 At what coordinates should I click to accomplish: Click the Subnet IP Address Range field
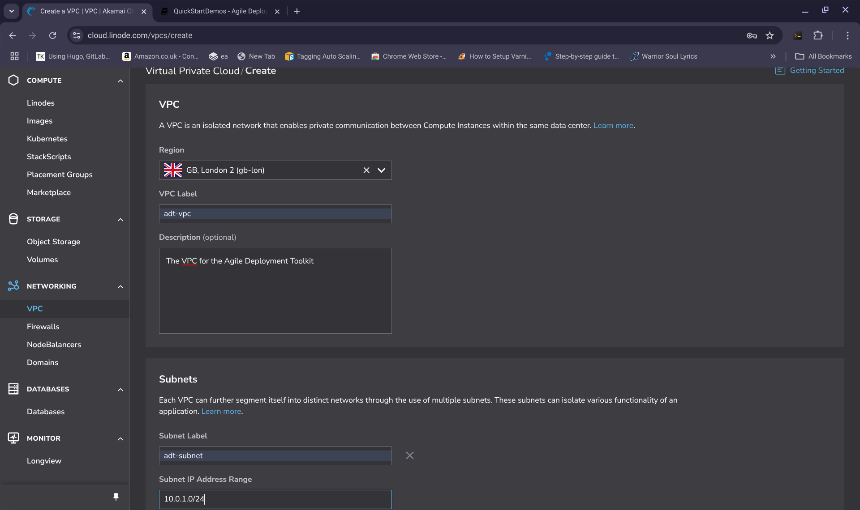[x=275, y=499]
